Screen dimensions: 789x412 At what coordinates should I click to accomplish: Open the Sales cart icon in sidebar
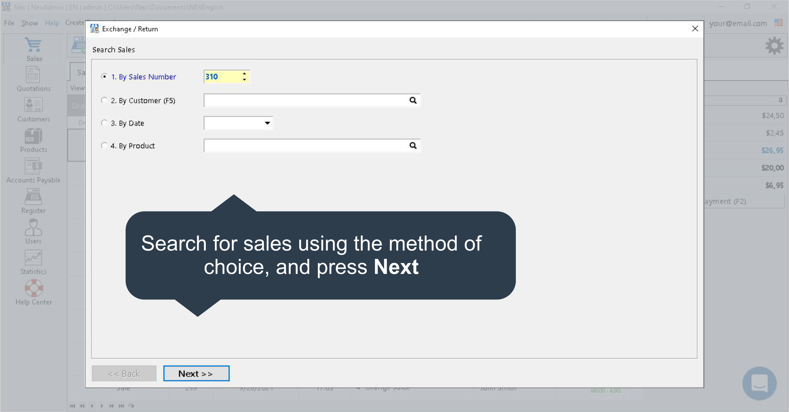(34, 45)
